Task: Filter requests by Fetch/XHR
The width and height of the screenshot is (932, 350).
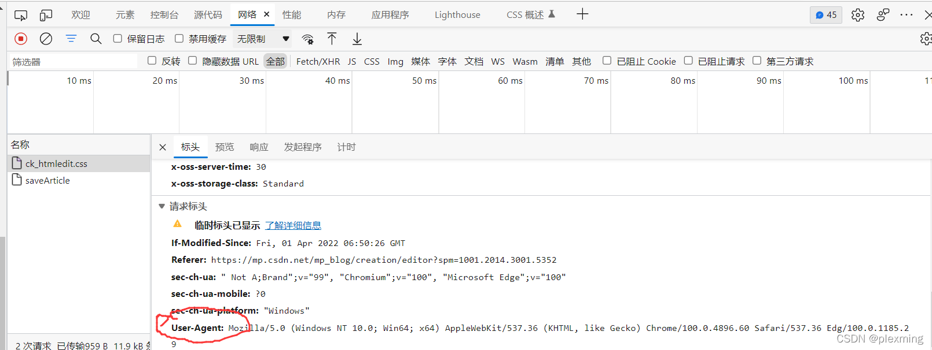Action: click(x=318, y=61)
